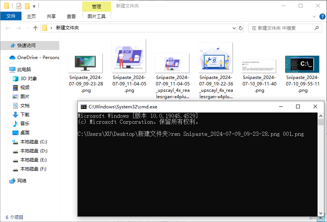327x222 pixels.
Task: Open the 文件 menu
Action: (11, 16)
